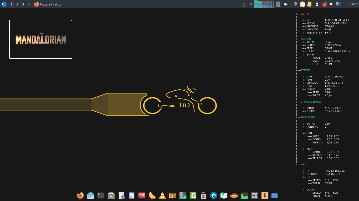Launch the orange slice music player
The image size is (359, 201).
152,196
